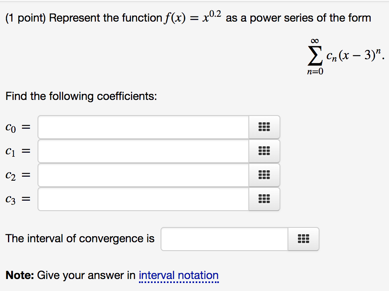This screenshot has width=389, height=291.
Task: Select the math palette icon for c1
Action: pyautogui.click(x=264, y=151)
